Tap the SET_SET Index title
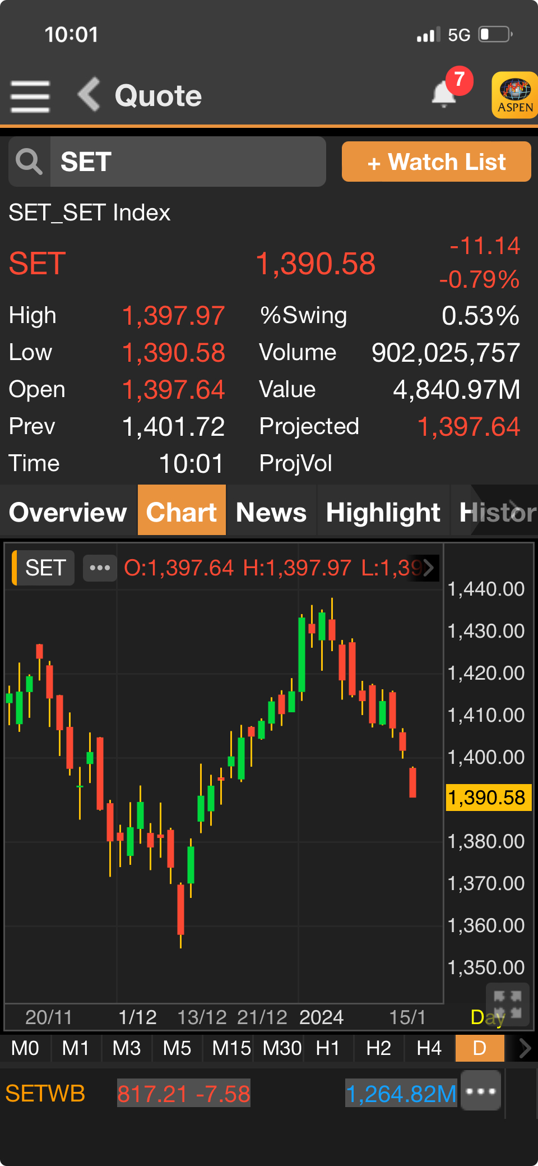Image resolution: width=538 pixels, height=1166 pixels. (90, 213)
